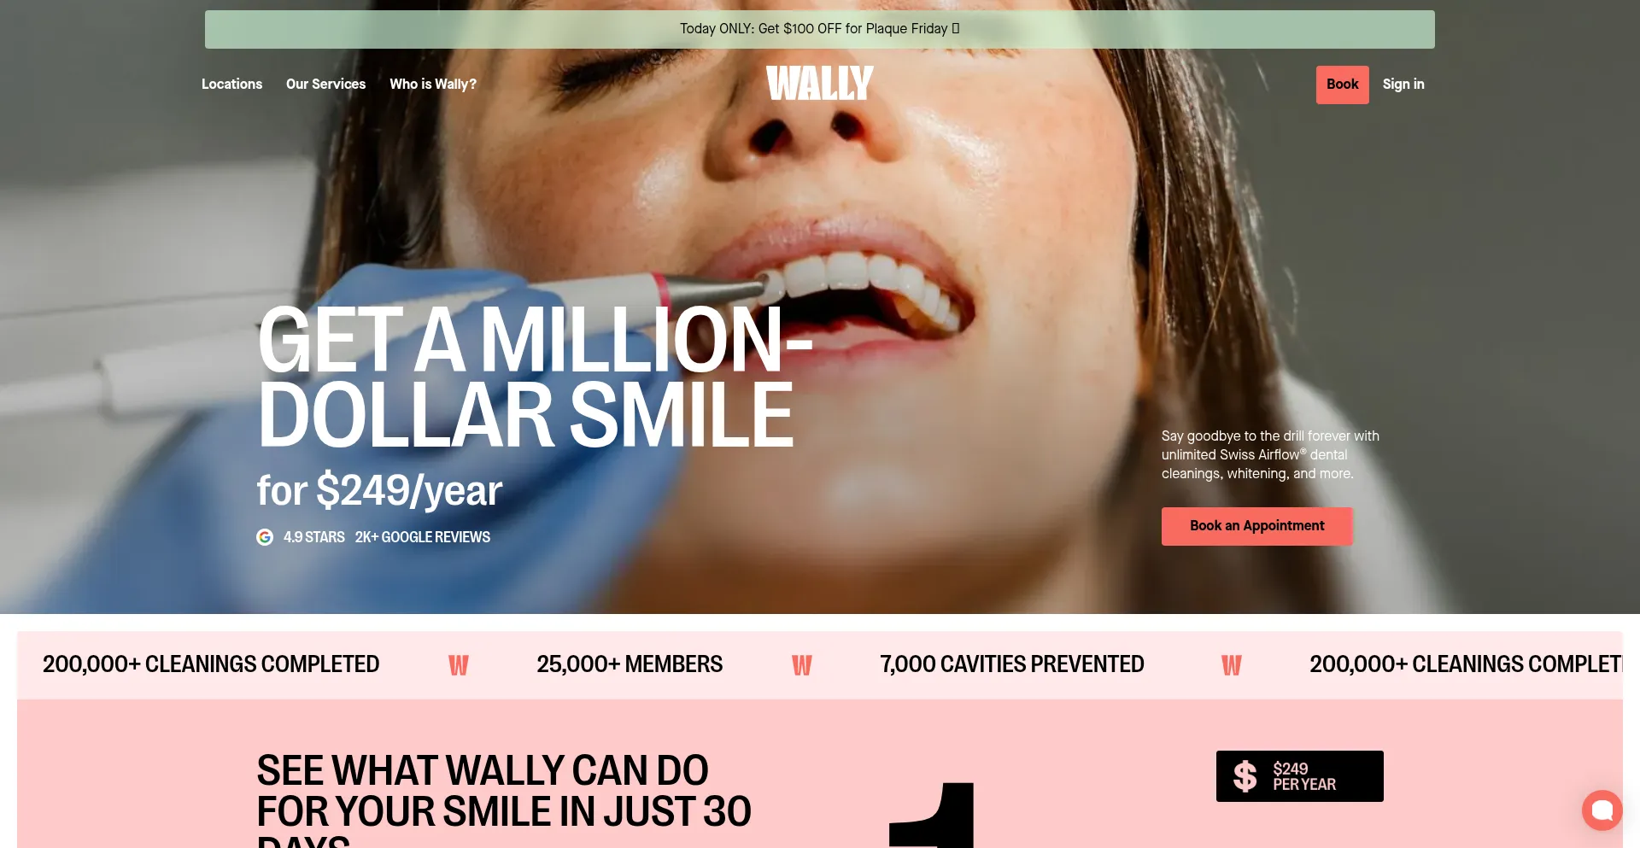The image size is (1640, 848).
Task: Click the red Book button in header
Action: [1342, 85]
